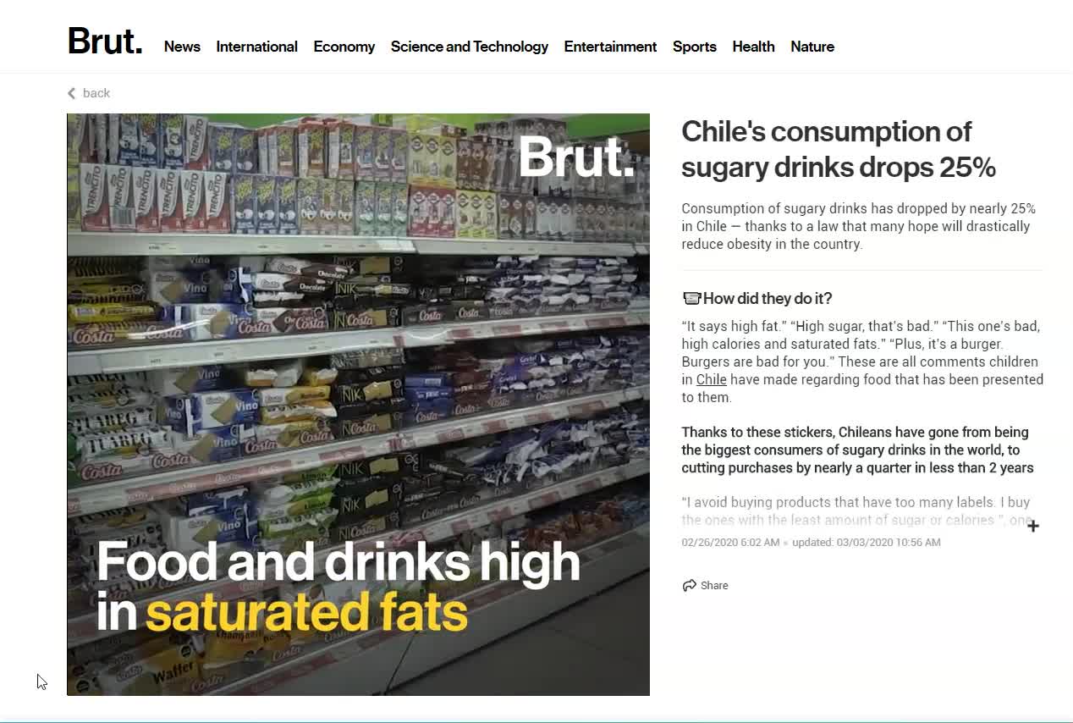Click headline about Chile's sugary drinks

coord(839,149)
